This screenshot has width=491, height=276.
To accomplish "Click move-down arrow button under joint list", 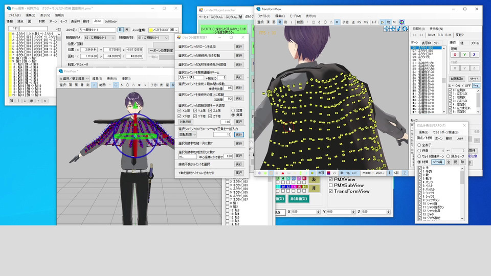I will pyautogui.click(x=25, y=101).
